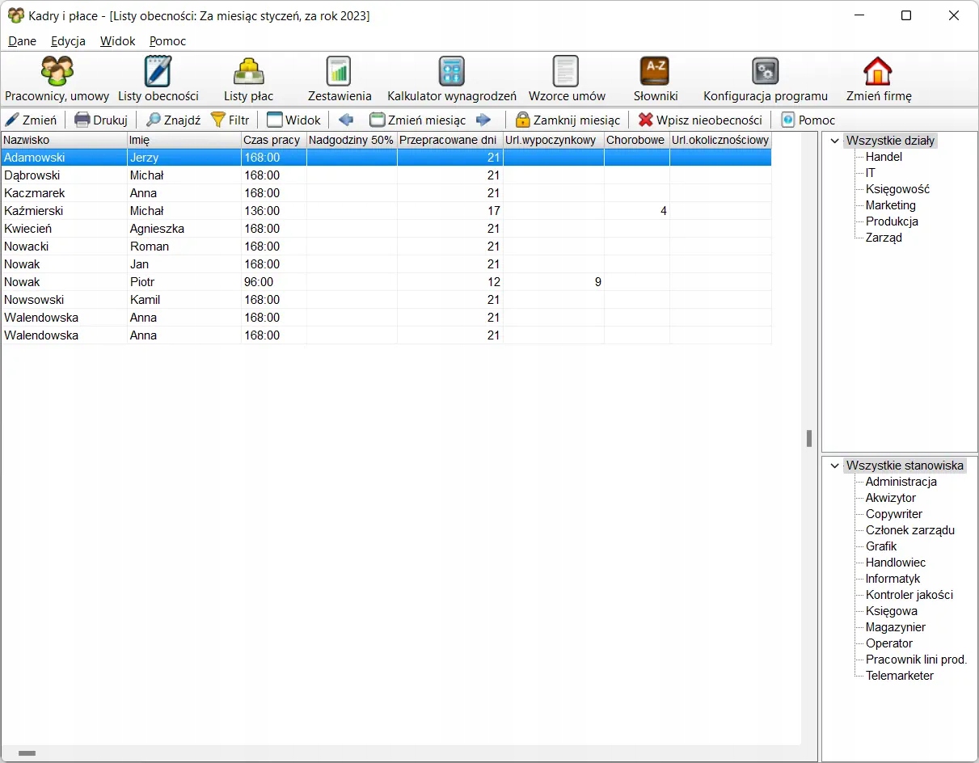This screenshot has height=763, width=979.
Task: Select the Księgowość department
Action: (x=897, y=189)
